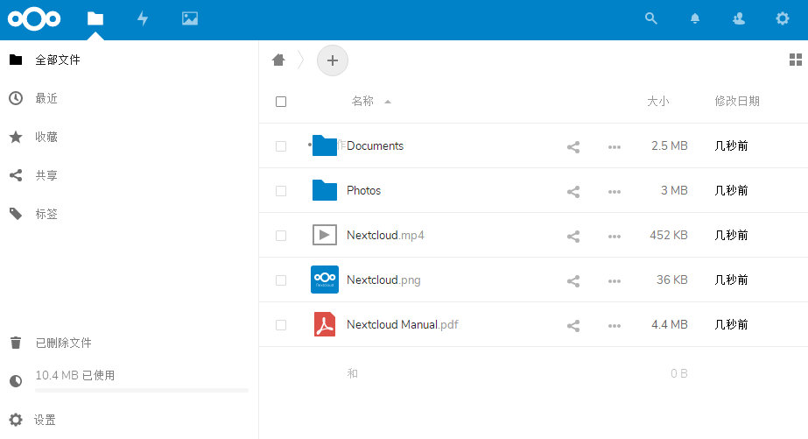Click the mp4 video file icon

point(325,235)
